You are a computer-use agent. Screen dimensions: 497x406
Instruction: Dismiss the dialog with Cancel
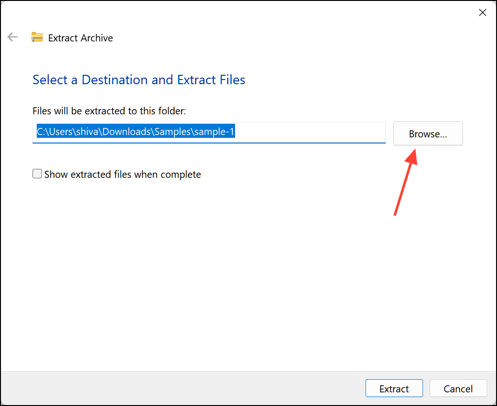(x=458, y=388)
